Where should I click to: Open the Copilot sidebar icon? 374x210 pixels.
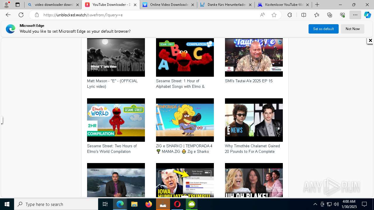point(367,15)
